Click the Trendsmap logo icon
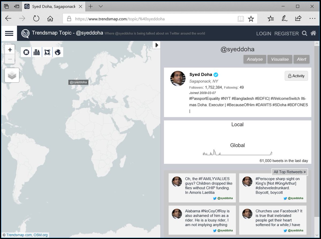Image resolution: width=321 pixels, height=239 pixels. (x=26, y=34)
